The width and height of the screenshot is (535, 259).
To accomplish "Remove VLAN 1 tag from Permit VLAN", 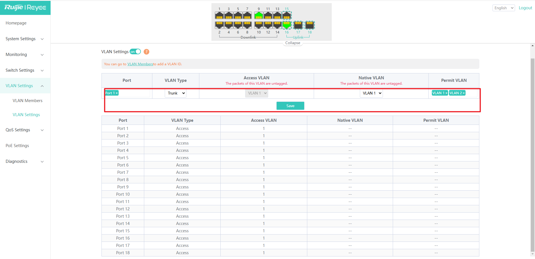I will pos(446,93).
